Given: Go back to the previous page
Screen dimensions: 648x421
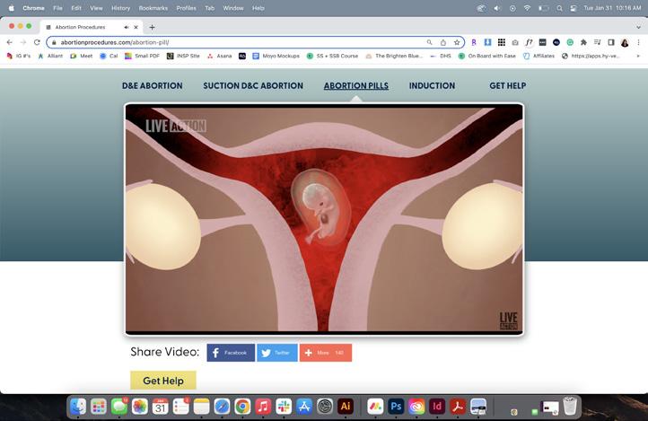Looking at the screenshot, I should (10, 42).
